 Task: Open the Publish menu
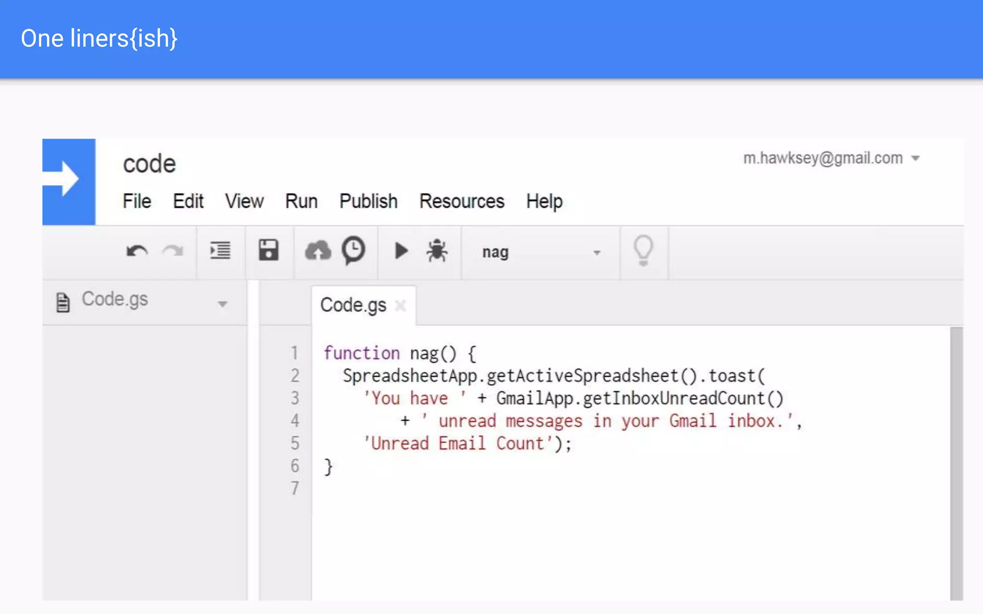pos(369,201)
